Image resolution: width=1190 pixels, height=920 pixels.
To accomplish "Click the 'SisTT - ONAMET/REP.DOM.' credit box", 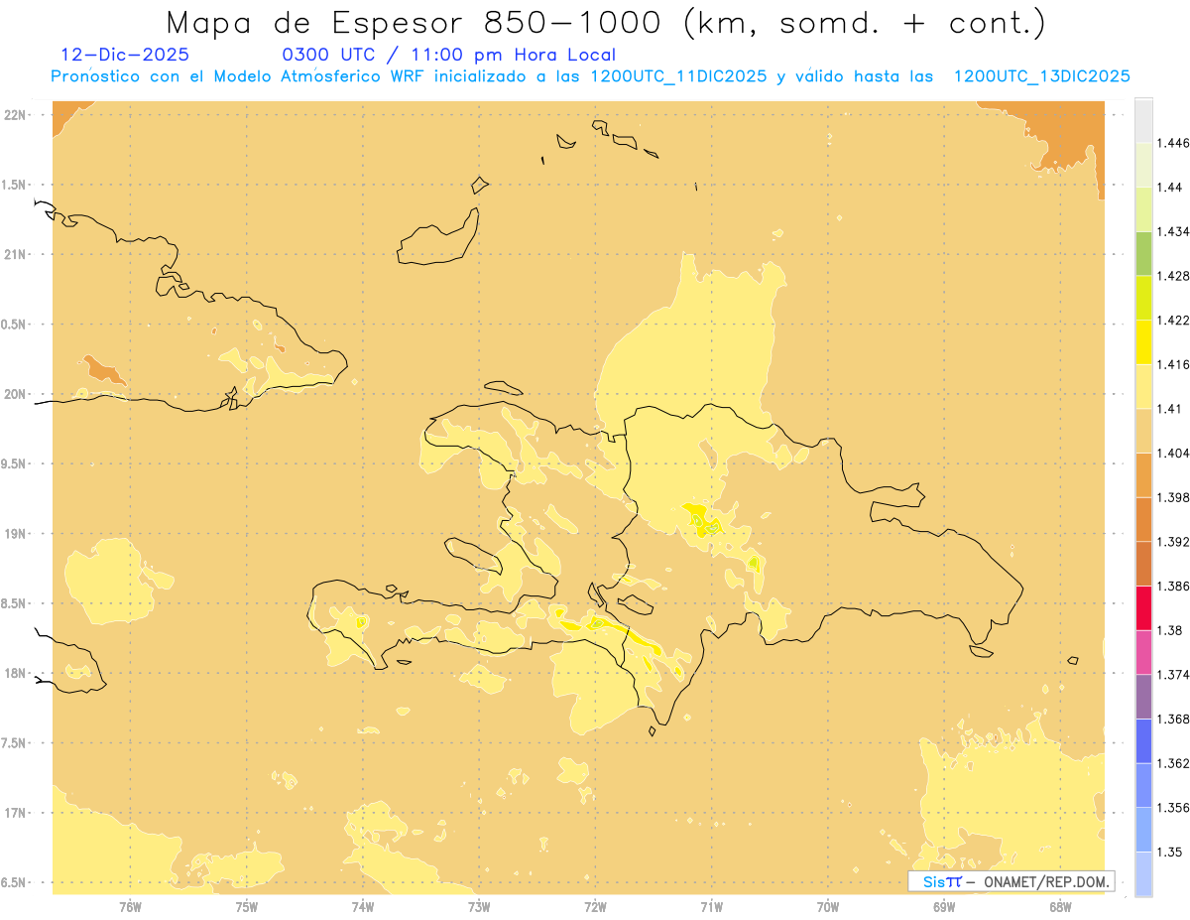I will 1011,881.
